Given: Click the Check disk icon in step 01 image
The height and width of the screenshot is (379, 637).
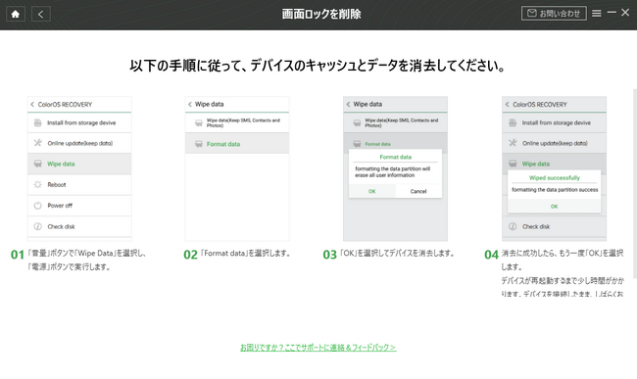Looking at the screenshot, I should coord(38,226).
